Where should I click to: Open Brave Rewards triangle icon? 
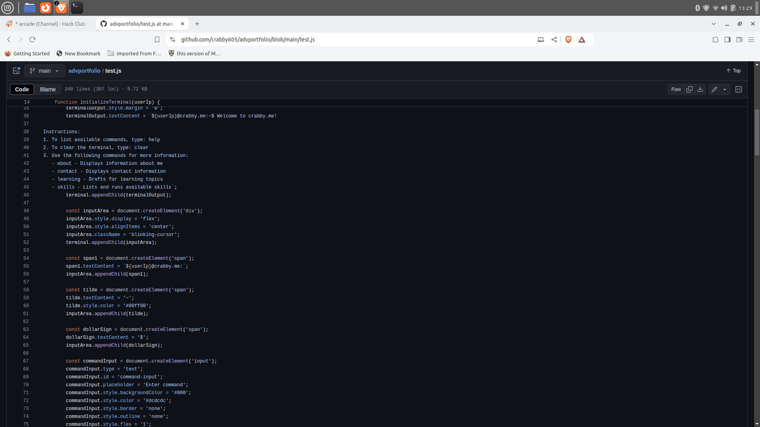click(582, 40)
